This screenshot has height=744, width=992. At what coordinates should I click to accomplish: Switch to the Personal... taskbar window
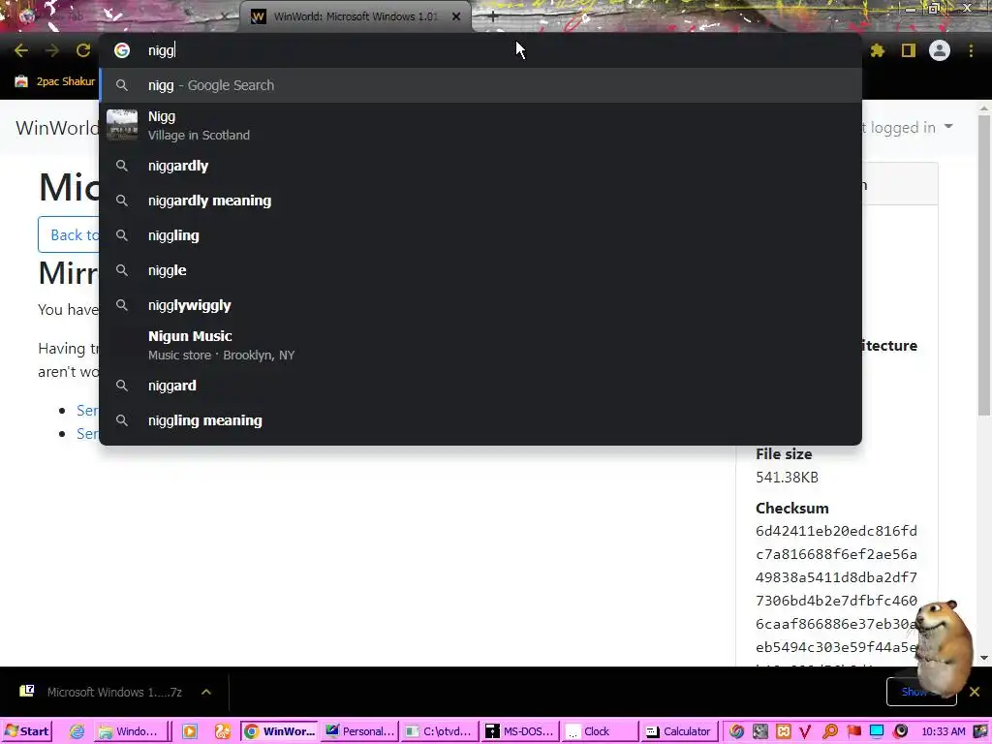[360, 731]
